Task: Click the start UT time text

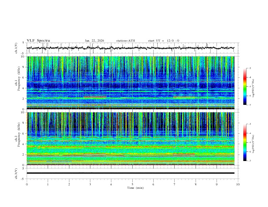Action: point(163,41)
